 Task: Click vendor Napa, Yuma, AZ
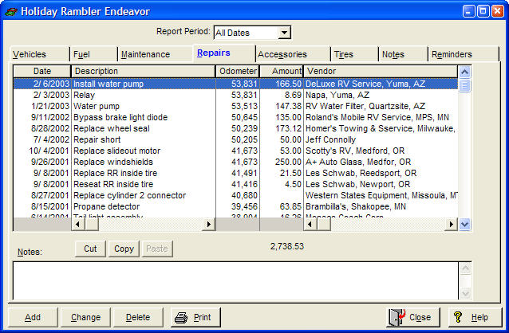point(337,95)
